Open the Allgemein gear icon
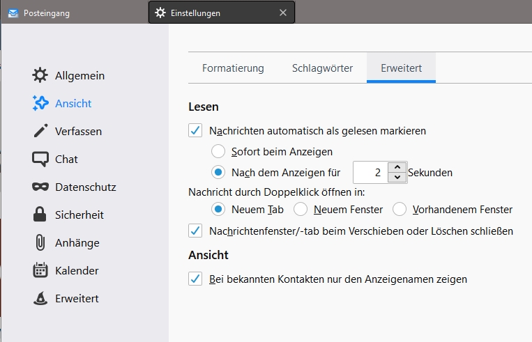532x342 pixels. coord(40,75)
